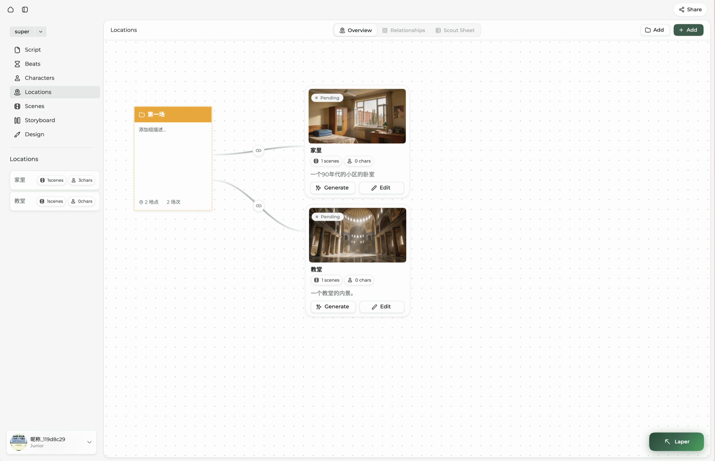
Task: Click the link icon connecting to 教堂 card
Action: pos(259,206)
